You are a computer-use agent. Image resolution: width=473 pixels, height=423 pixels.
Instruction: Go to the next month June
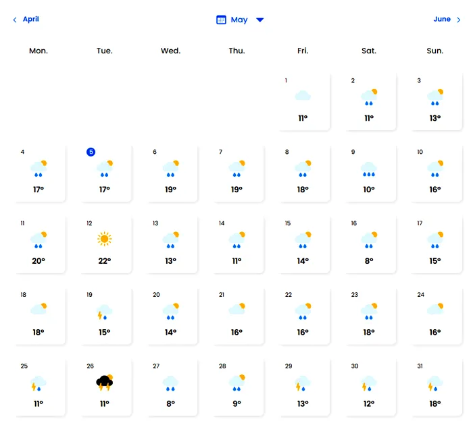442,20
